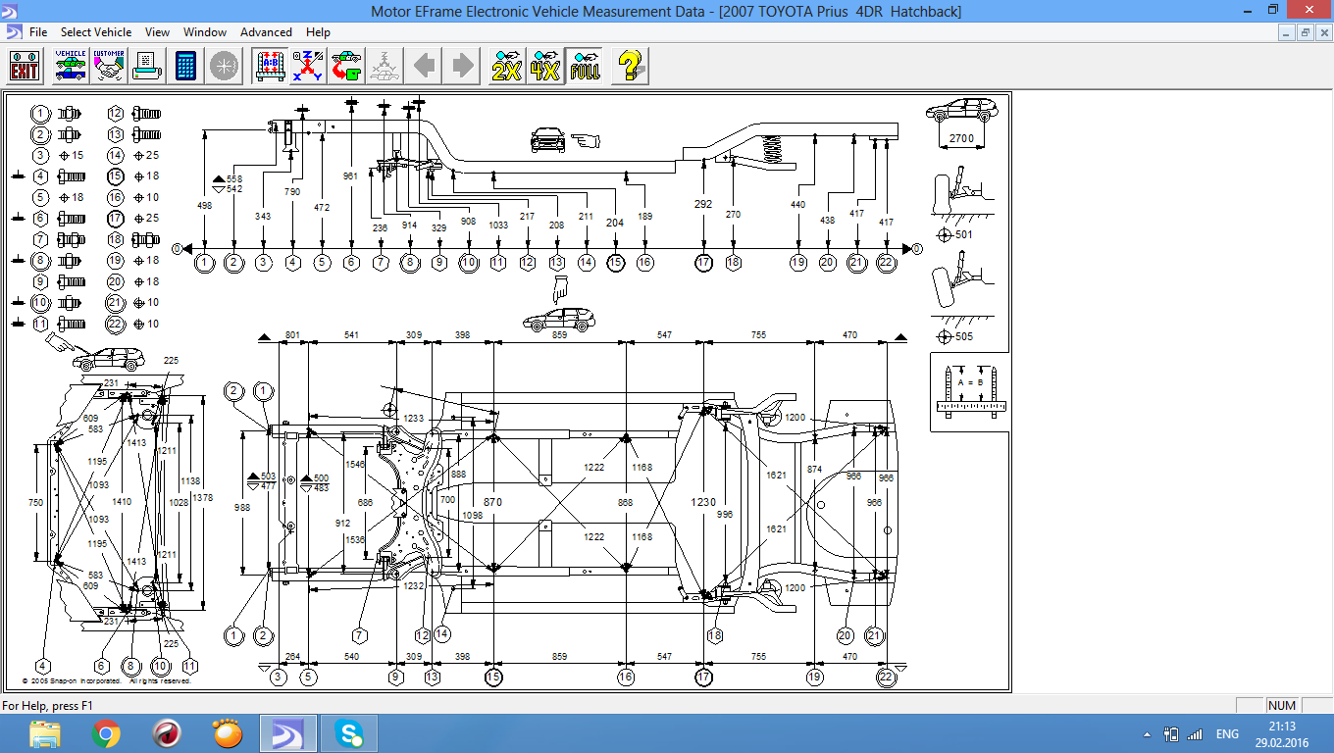The image size is (1334, 753).
Task: Open the yellow question mark help icon
Action: 630,67
